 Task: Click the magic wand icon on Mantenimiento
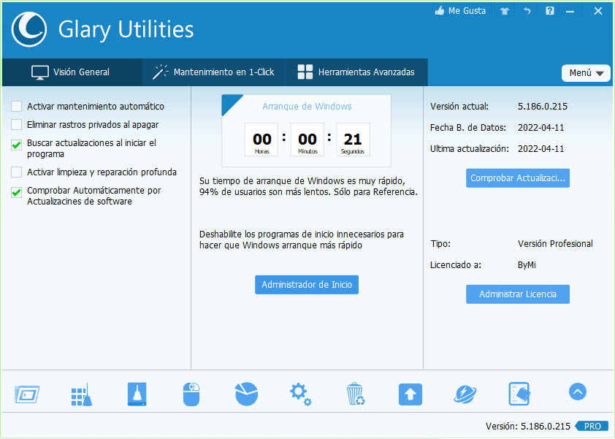coord(160,72)
